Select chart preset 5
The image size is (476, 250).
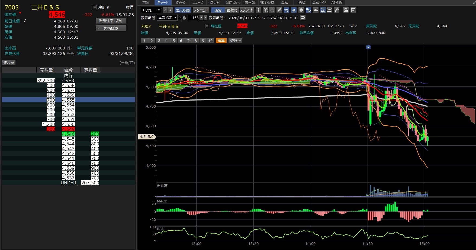click(174, 41)
